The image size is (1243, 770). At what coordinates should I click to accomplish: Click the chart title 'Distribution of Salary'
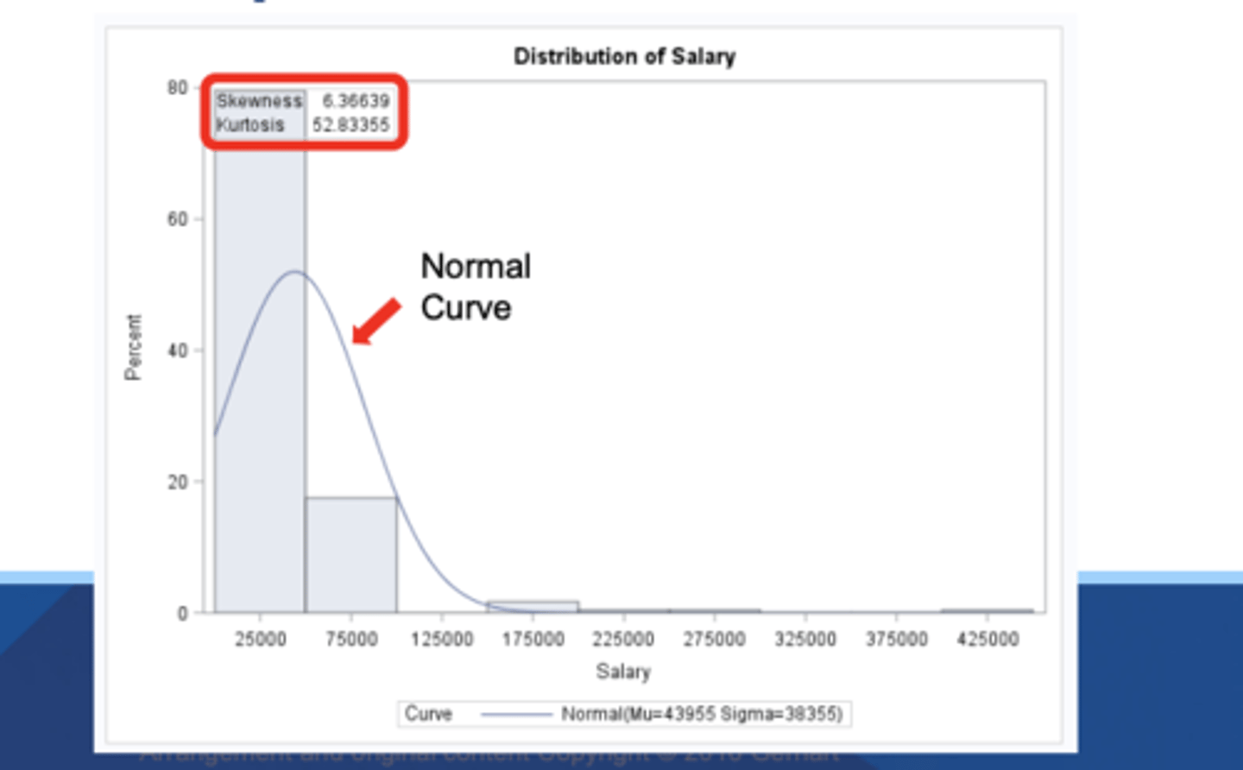[624, 57]
